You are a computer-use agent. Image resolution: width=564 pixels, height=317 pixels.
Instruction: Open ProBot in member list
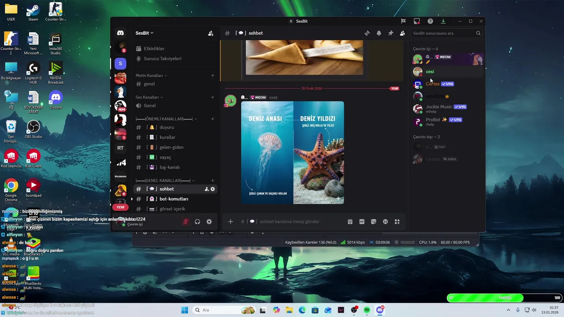click(x=447, y=122)
